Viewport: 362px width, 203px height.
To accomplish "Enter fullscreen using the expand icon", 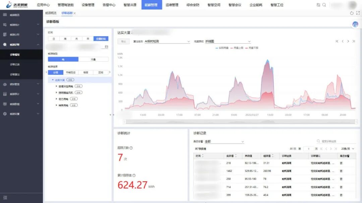I will click(357, 13).
